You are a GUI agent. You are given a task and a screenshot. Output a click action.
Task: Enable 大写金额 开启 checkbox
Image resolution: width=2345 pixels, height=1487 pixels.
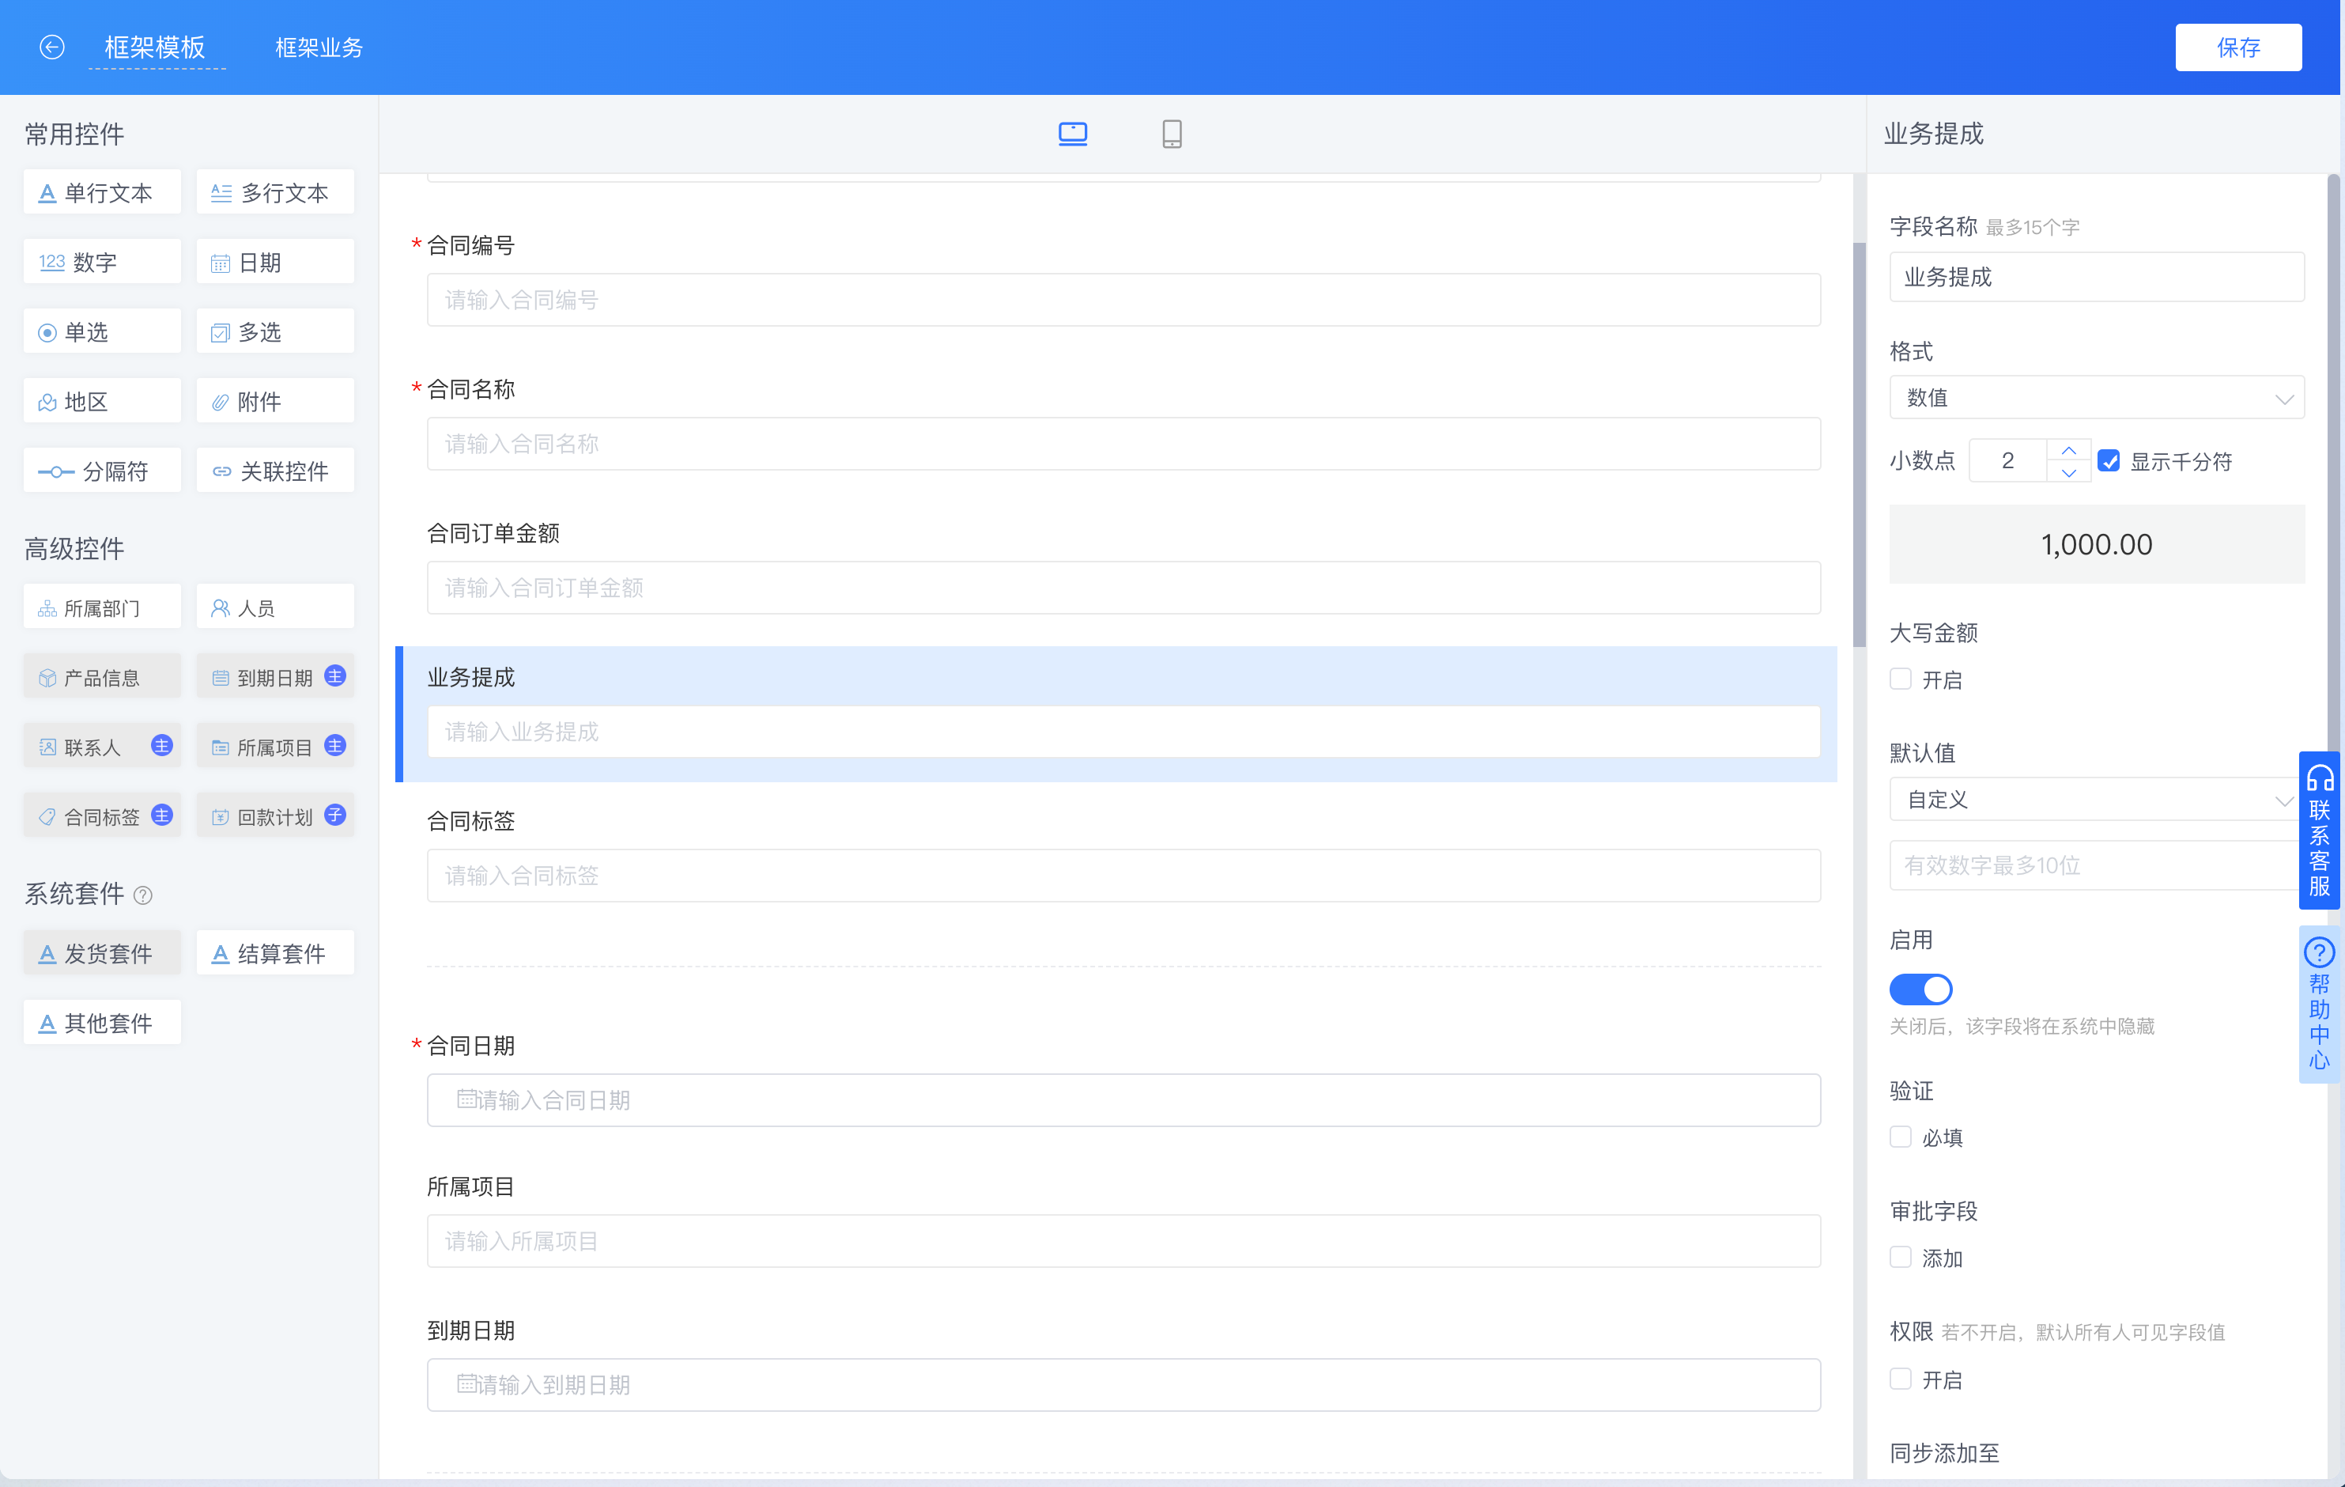1900,679
